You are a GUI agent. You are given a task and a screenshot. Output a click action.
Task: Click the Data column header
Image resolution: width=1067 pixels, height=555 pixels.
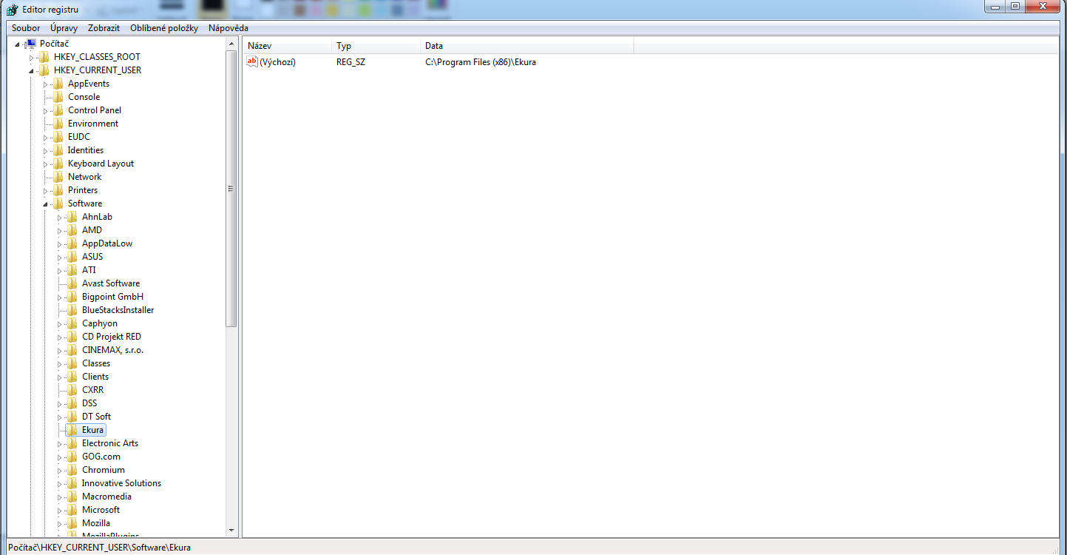pyautogui.click(x=526, y=46)
